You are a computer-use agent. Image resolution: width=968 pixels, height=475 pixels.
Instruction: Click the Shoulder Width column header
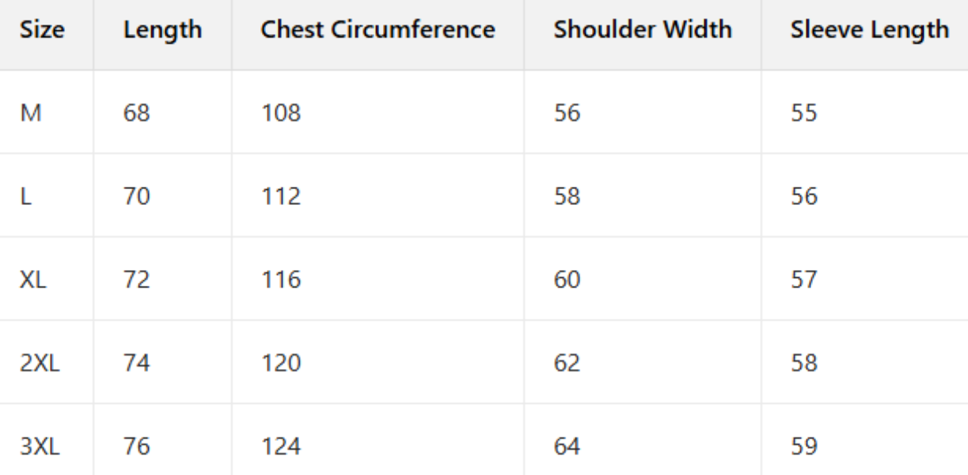[642, 30]
